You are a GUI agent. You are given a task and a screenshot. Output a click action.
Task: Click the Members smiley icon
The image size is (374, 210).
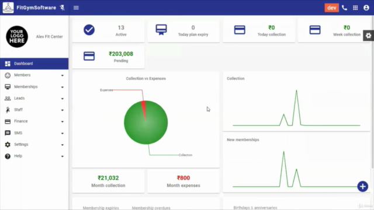tap(8, 75)
